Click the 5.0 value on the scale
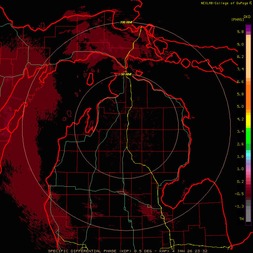 point(240,107)
